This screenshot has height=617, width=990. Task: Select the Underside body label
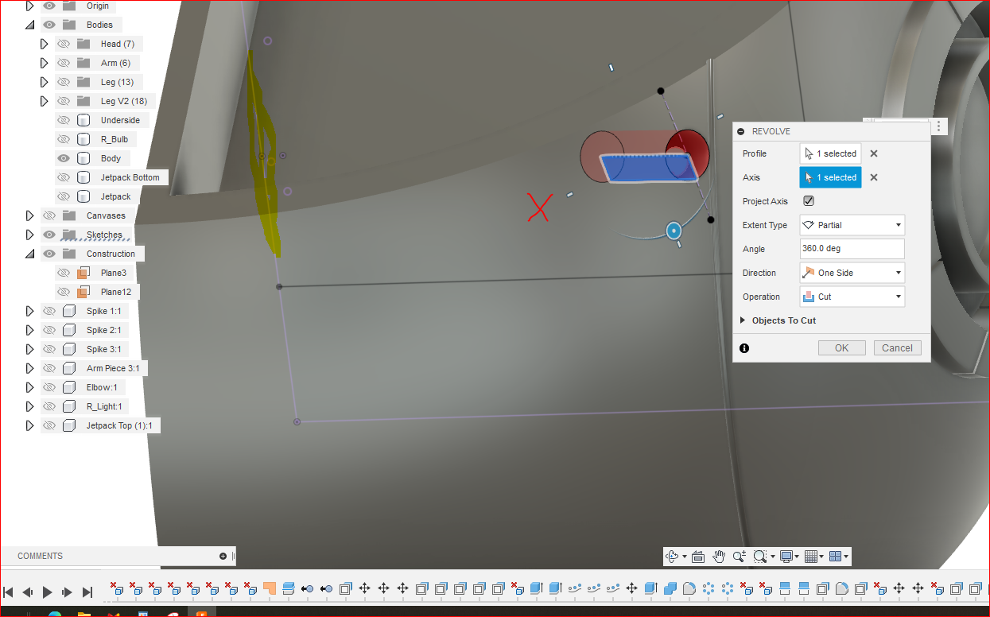tap(120, 120)
